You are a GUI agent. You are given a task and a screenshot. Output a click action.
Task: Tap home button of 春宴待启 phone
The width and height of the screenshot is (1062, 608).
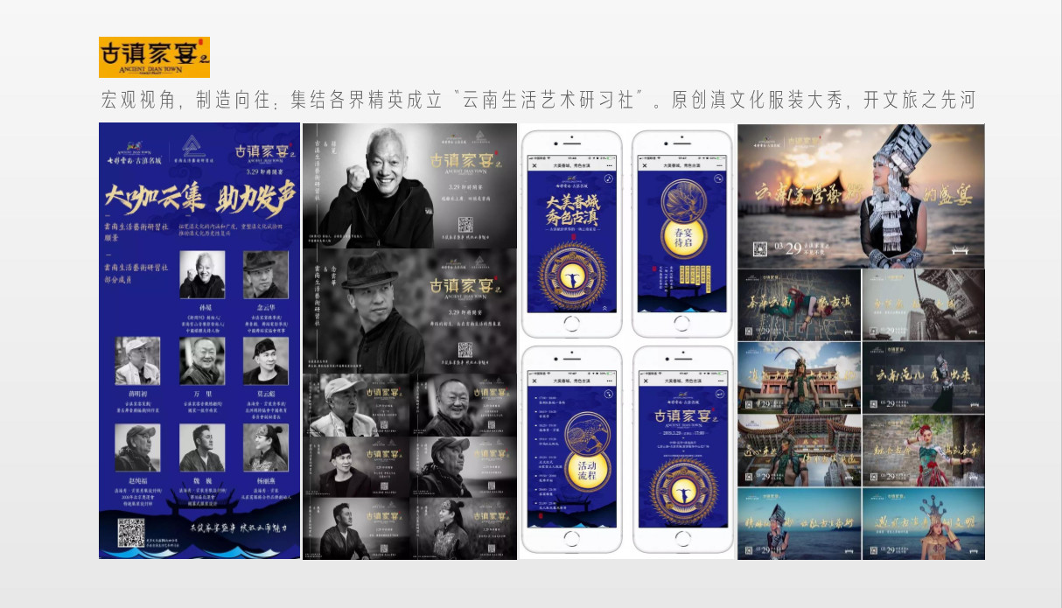[682, 324]
